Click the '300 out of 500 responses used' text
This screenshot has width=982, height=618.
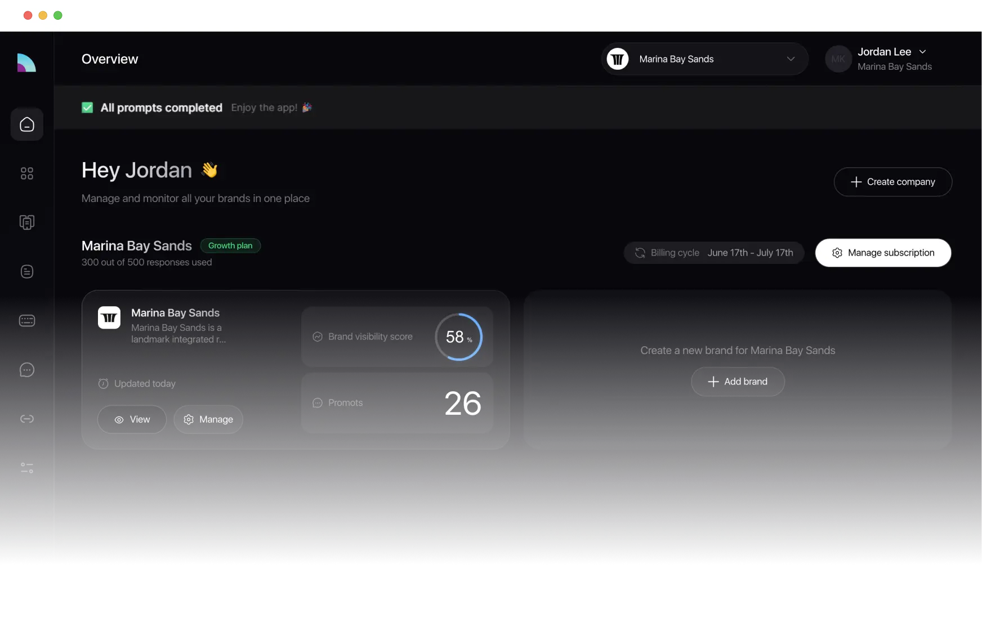147,262
